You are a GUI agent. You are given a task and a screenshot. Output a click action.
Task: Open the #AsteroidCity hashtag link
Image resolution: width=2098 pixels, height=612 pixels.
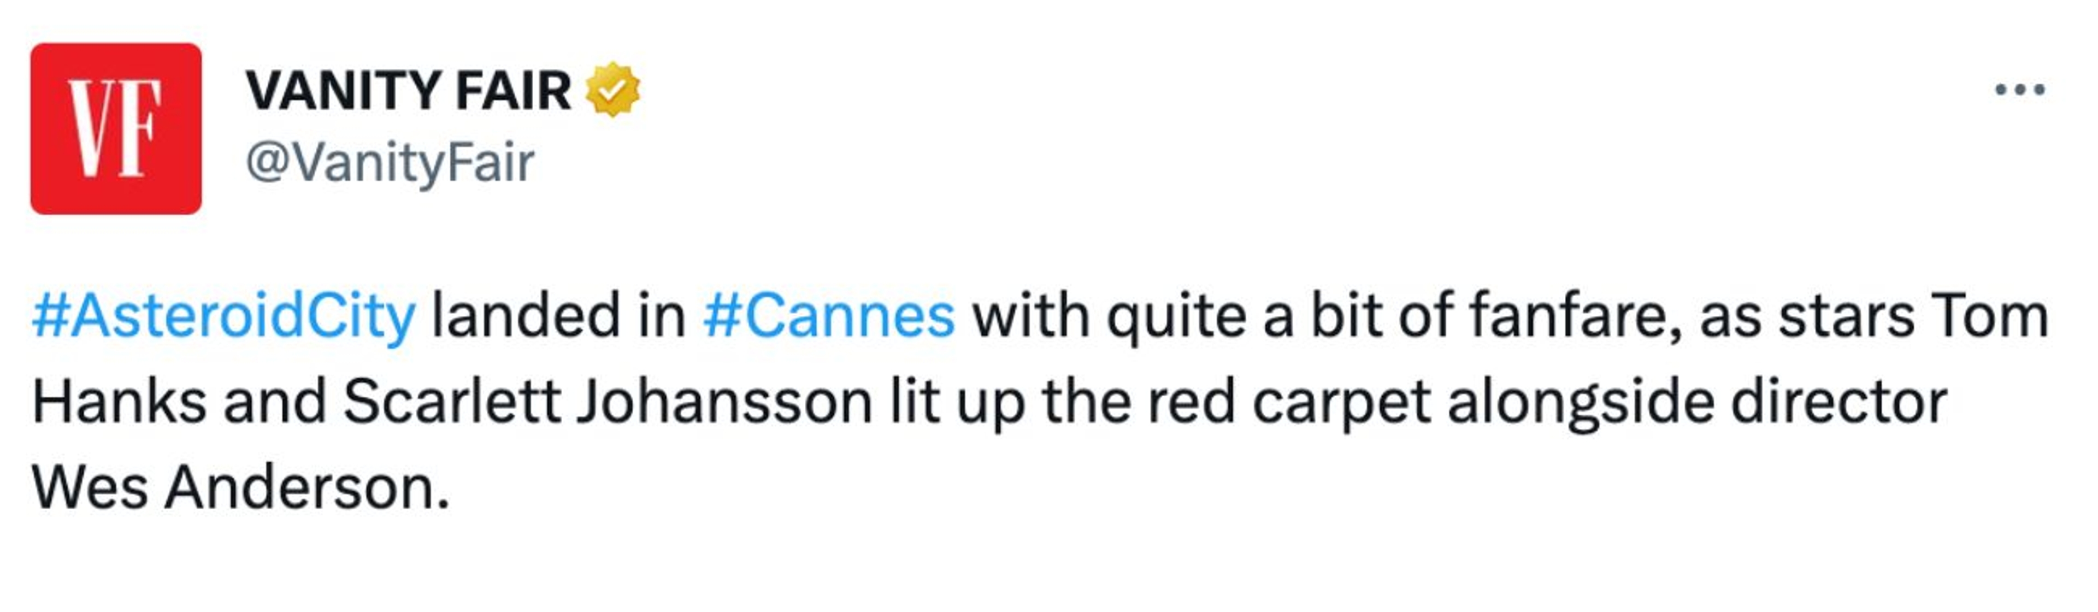[x=224, y=316]
